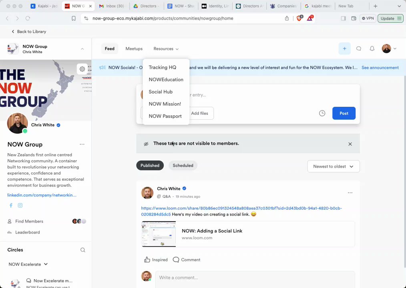406x288 pixels.
Task: Go Back to Library
Action: (x=29, y=32)
